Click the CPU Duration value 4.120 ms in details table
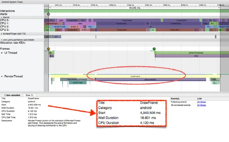 click(x=32, y=111)
